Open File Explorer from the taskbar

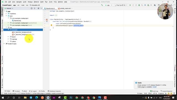click(25, 97)
